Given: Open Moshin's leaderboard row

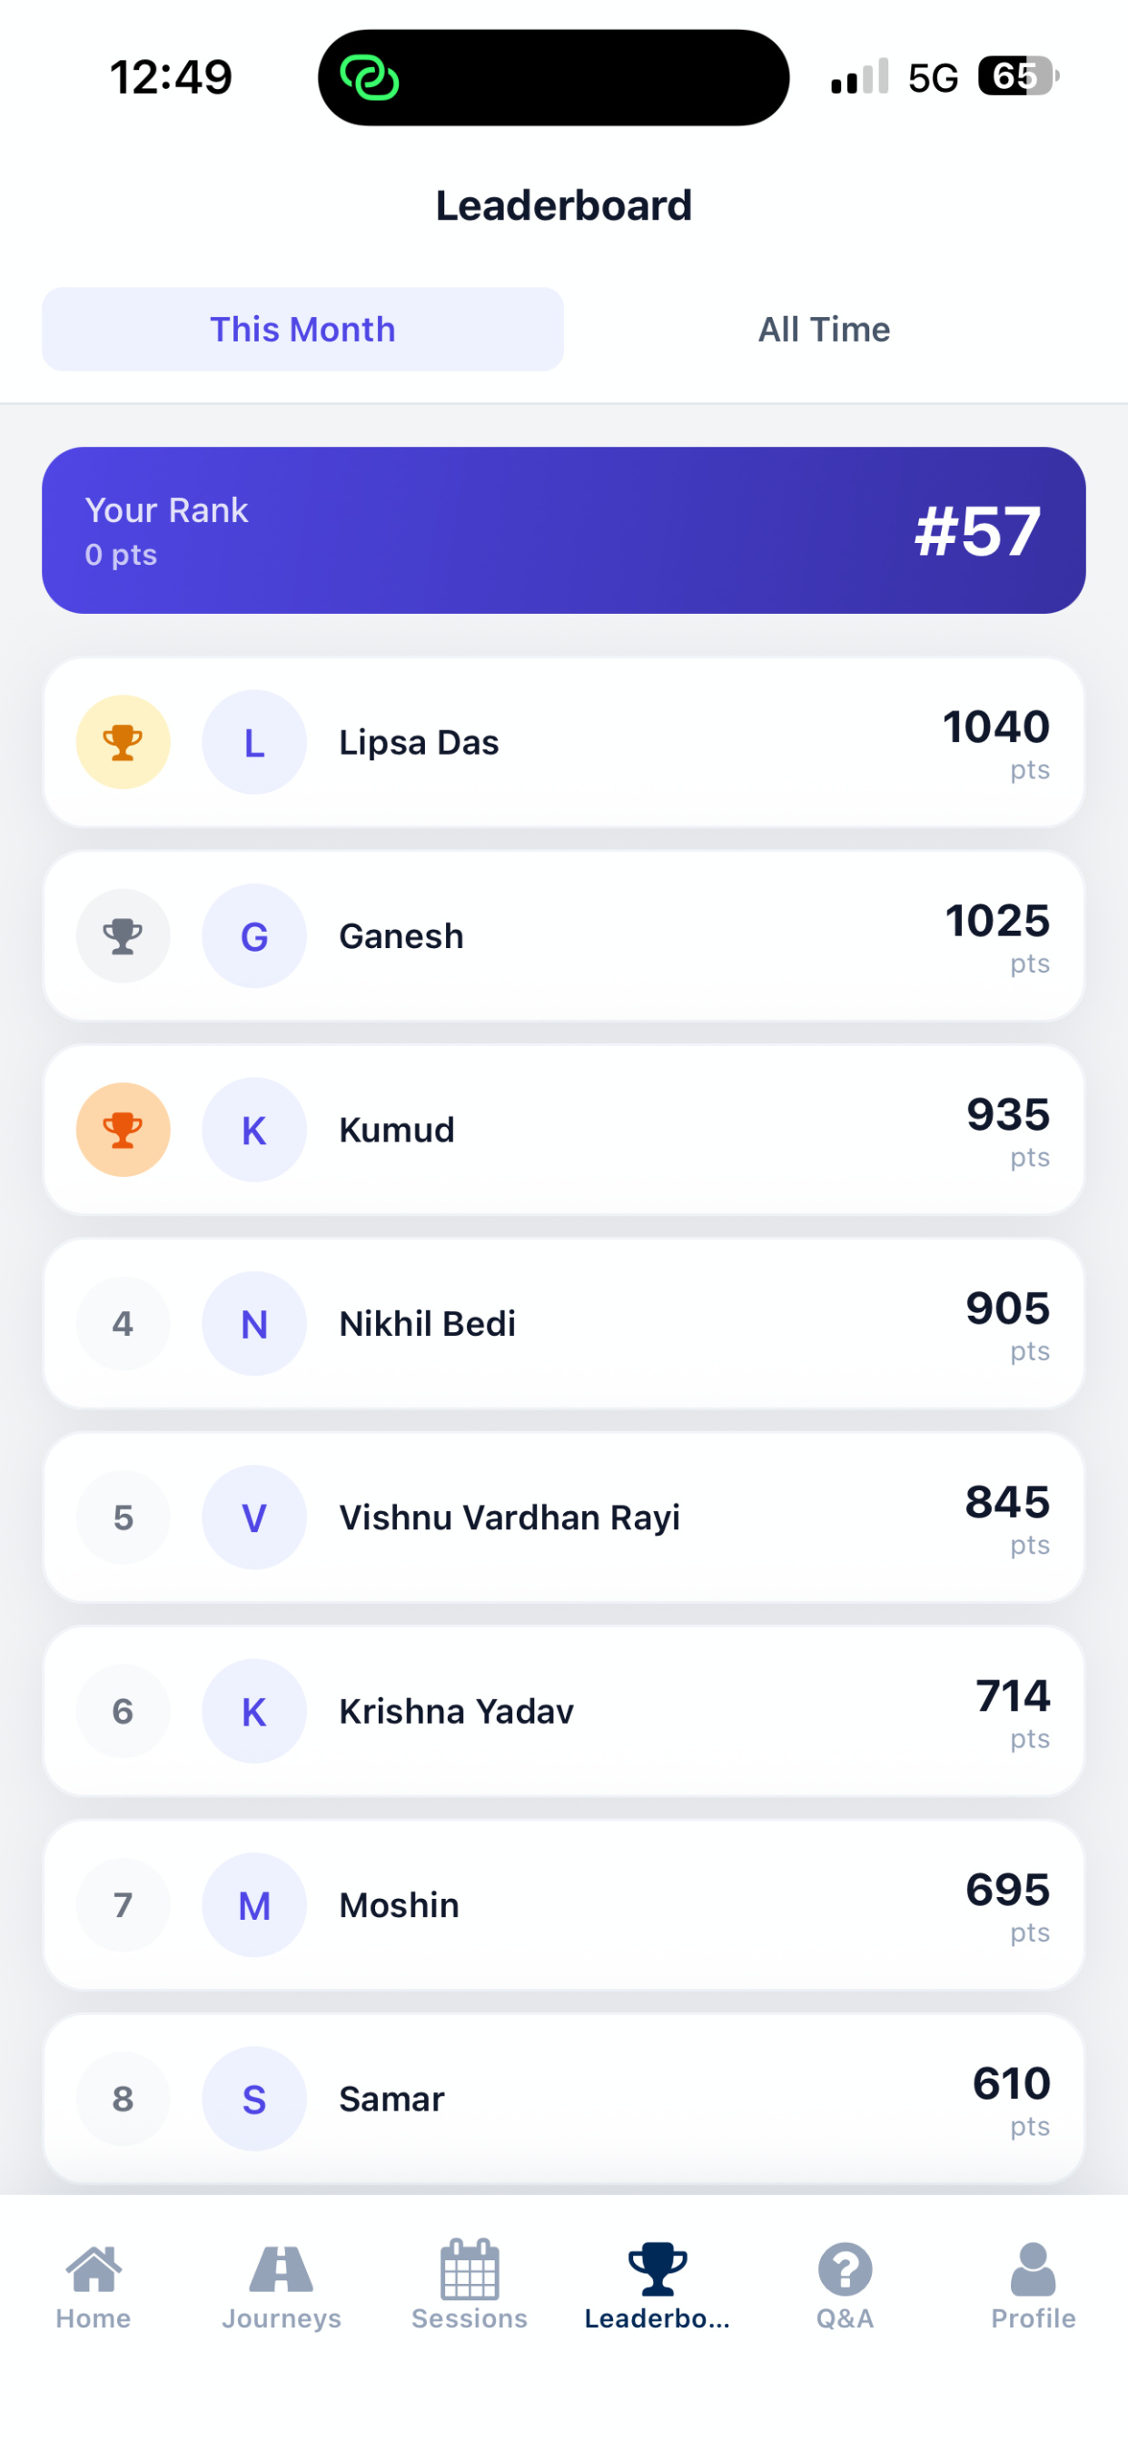Looking at the screenshot, I should pyautogui.click(x=564, y=1904).
